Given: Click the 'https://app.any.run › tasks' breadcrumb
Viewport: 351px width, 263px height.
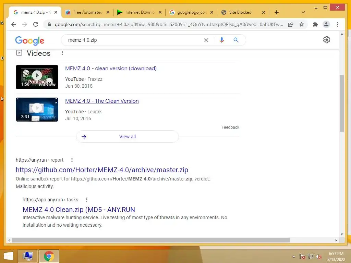Looking at the screenshot, I should pyautogui.click(x=50, y=200).
